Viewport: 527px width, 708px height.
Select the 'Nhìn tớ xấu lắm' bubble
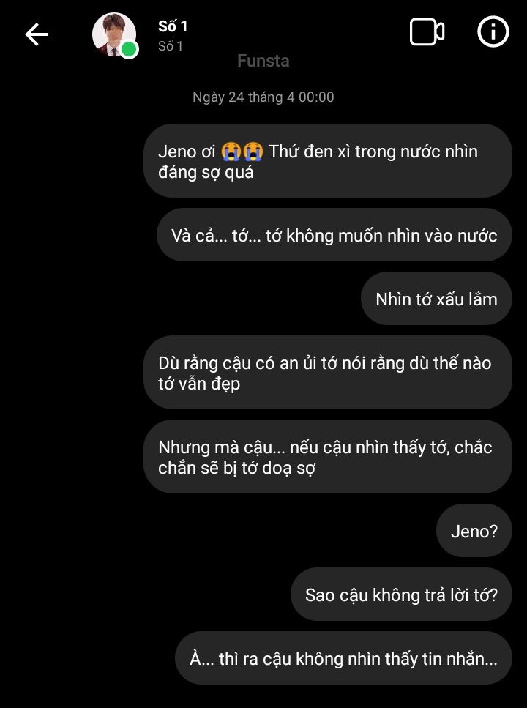(x=436, y=299)
